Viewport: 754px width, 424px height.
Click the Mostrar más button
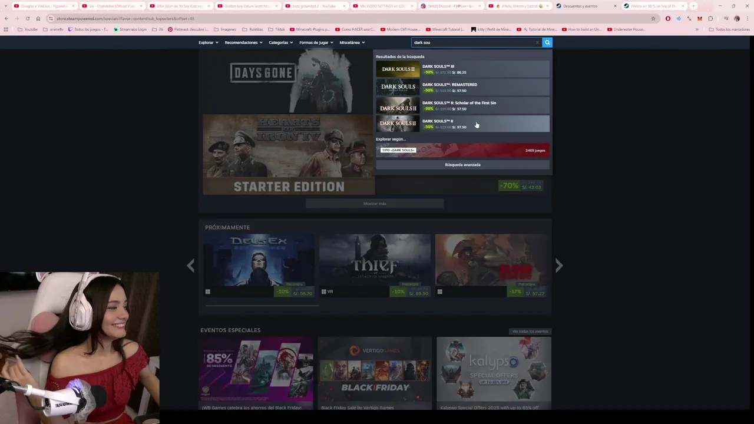(x=375, y=203)
